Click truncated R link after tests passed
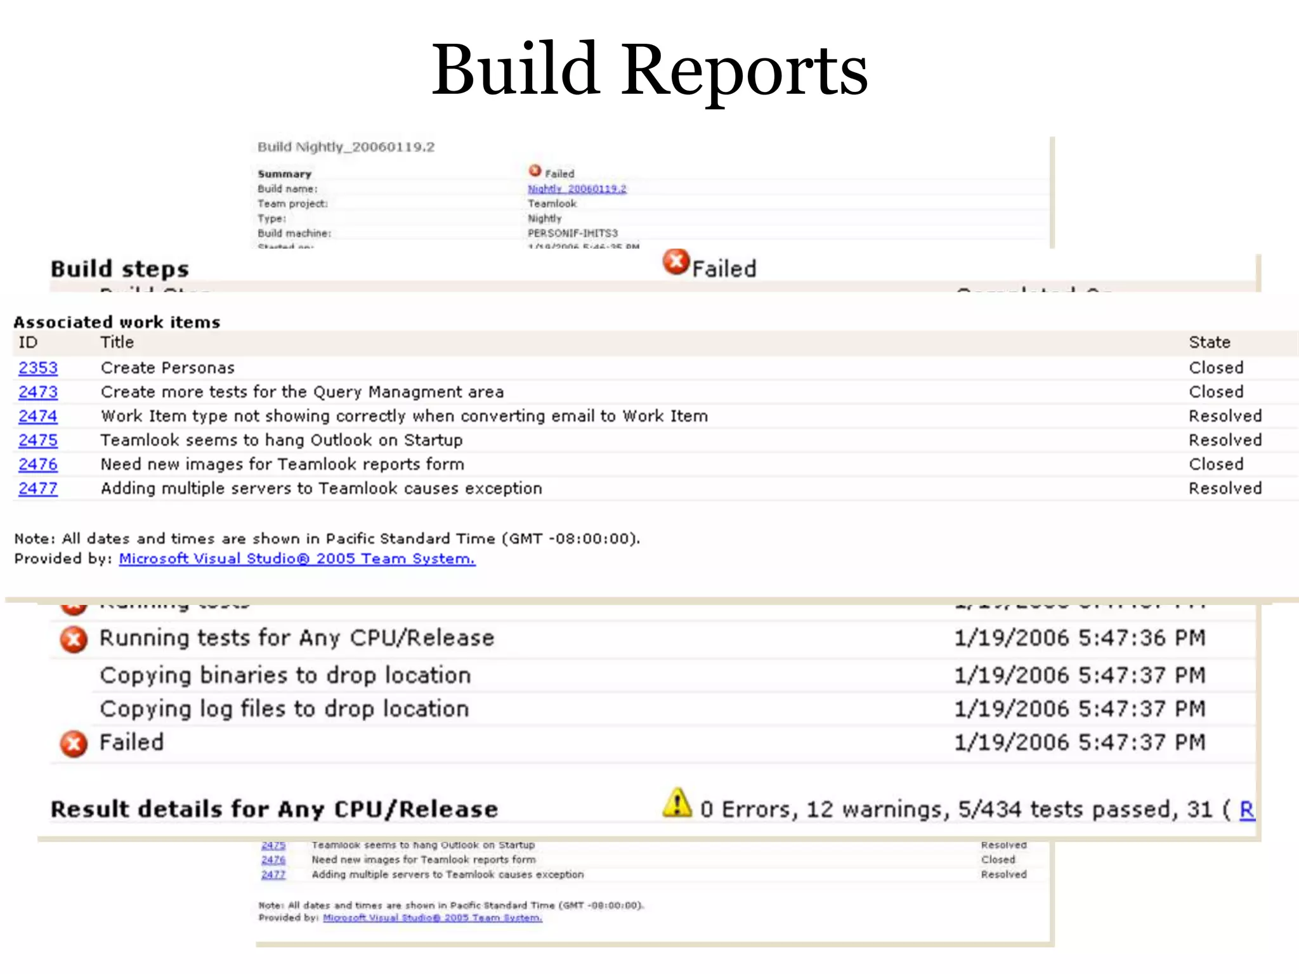 (x=1246, y=810)
